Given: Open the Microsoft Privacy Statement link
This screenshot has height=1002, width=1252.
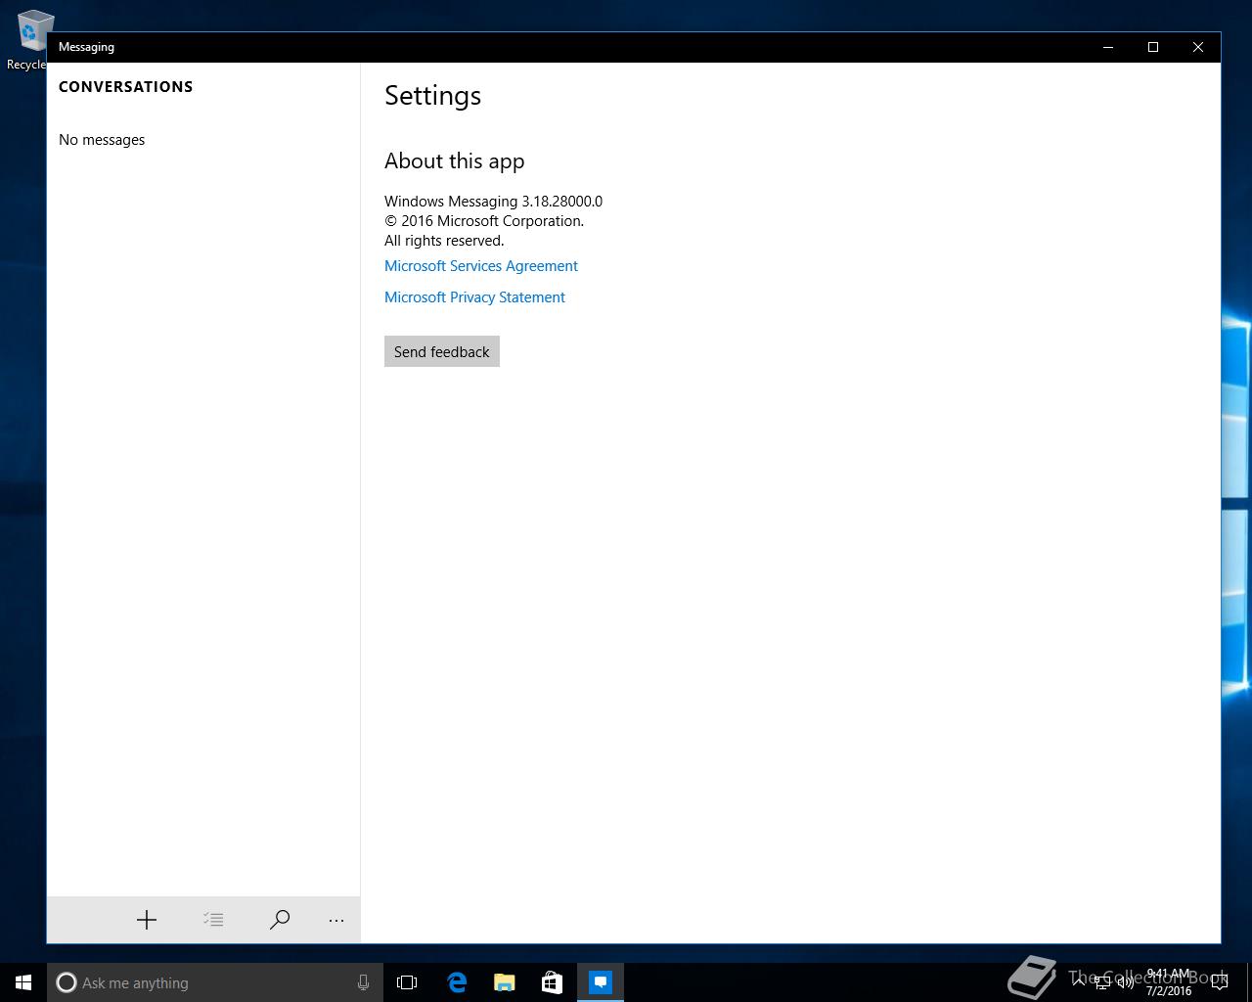Looking at the screenshot, I should (x=474, y=297).
